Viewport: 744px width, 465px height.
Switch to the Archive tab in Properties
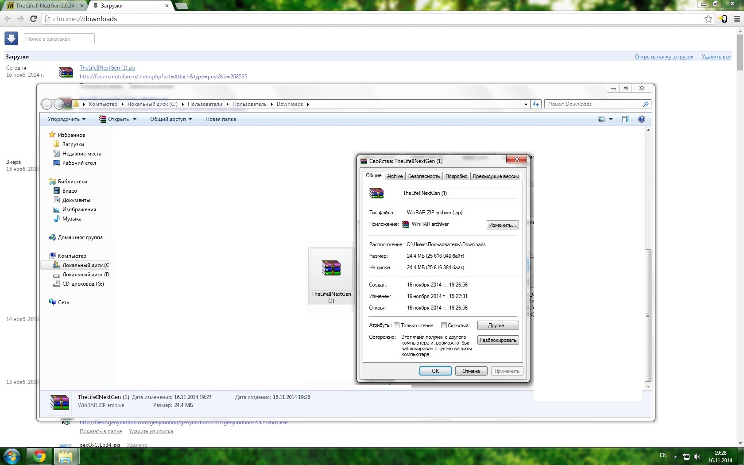tap(395, 176)
